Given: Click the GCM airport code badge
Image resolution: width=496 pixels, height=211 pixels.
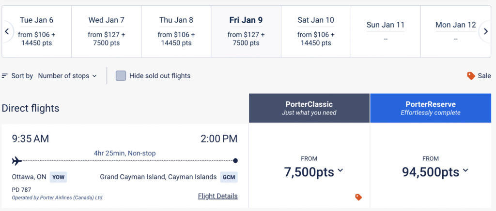Looking at the screenshot, I should coord(229,177).
